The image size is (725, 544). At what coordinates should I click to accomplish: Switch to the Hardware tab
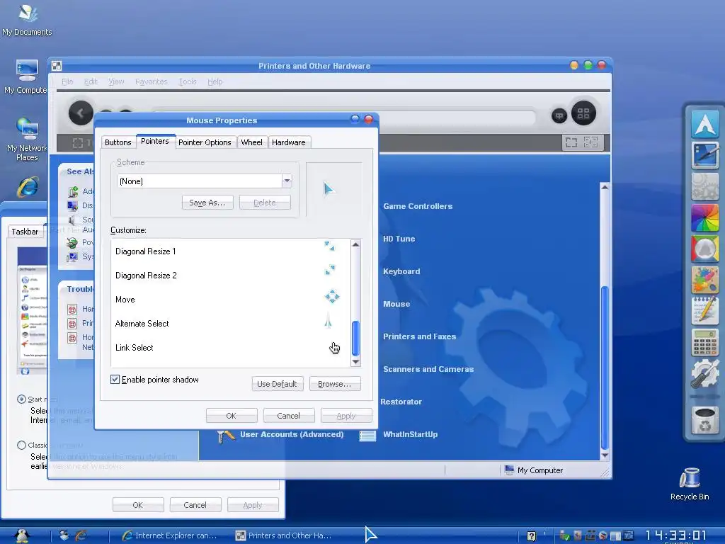(x=289, y=142)
